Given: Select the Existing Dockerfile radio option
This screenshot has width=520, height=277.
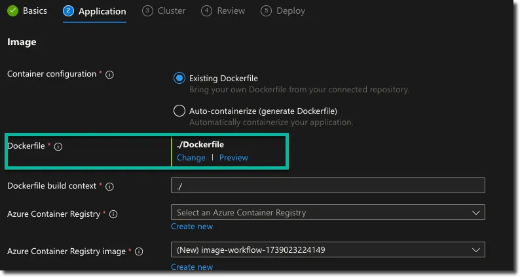Looking at the screenshot, I should coord(179,79).
